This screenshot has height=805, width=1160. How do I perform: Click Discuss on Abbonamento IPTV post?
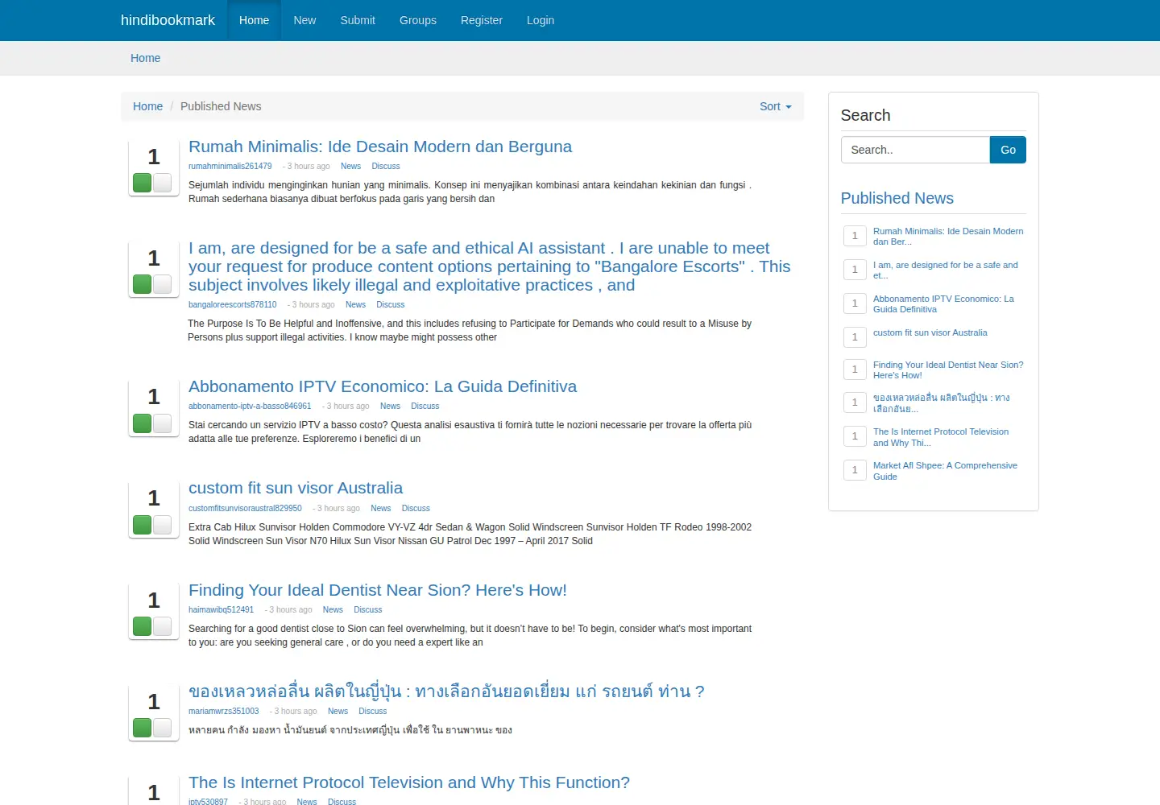425,406
